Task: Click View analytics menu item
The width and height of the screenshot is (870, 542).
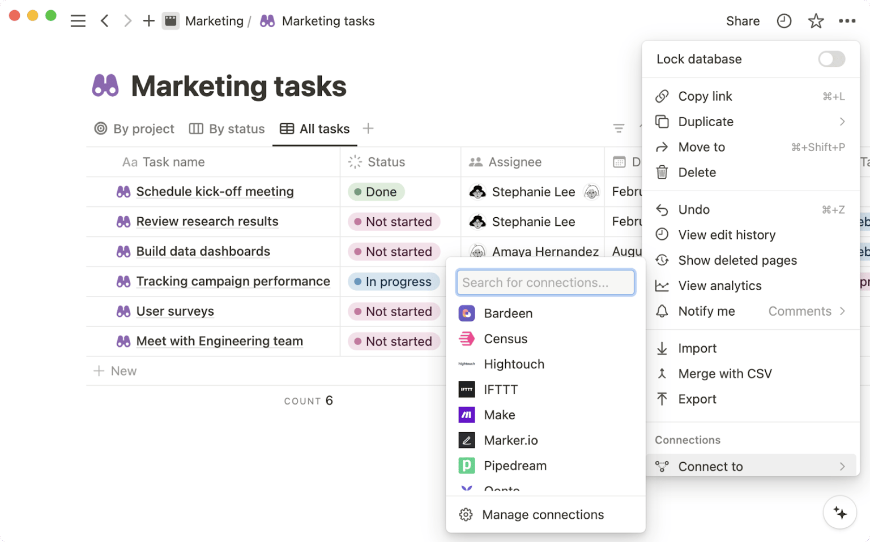Action: 719,286
